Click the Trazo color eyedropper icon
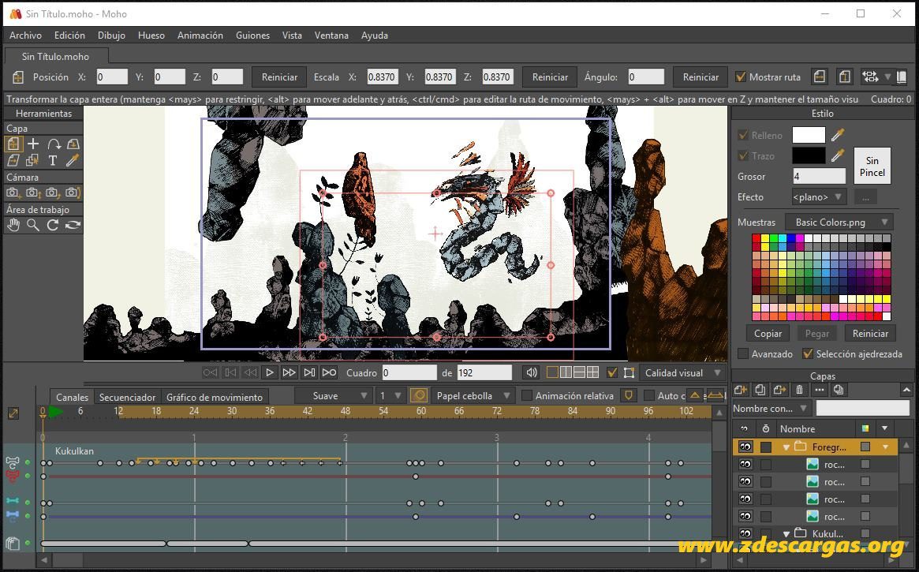919x572 pixels. pos(838,156)
